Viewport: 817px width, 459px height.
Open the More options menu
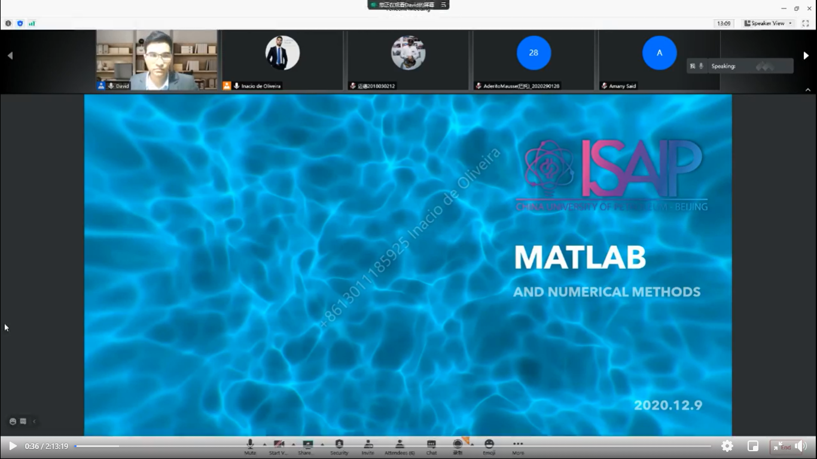pyautogui.click(x=518, y=445)
